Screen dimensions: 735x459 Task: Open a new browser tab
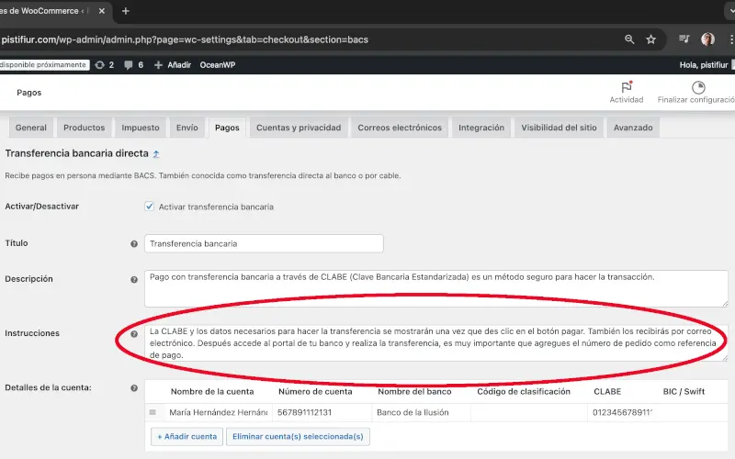125,11
